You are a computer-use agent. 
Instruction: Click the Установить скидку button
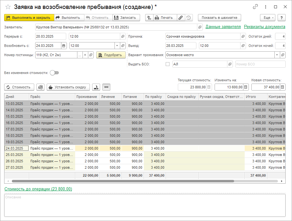click(68, 87)
